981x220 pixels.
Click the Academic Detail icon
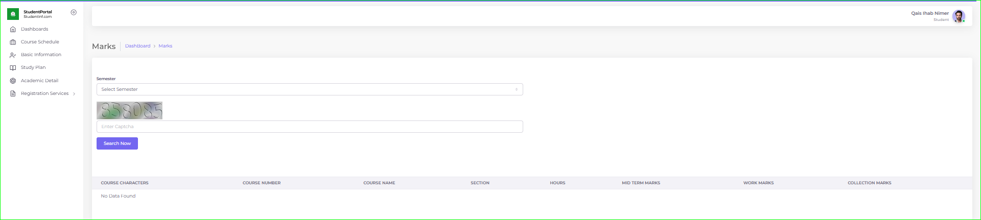13,81
